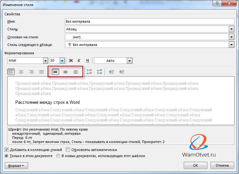239x174 pixels.
Task: Click the OK button
Action: click(x=196, y=165)
